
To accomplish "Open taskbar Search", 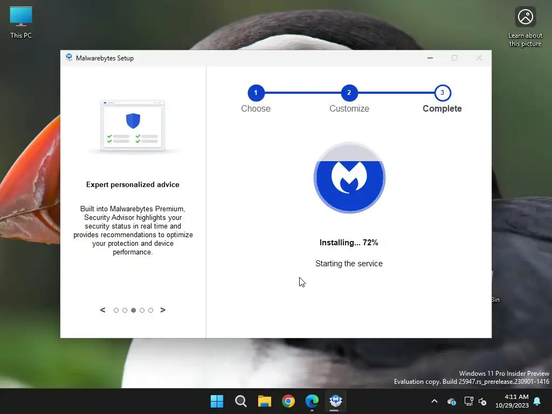I will pyautogui.click(x=241, y=401).
